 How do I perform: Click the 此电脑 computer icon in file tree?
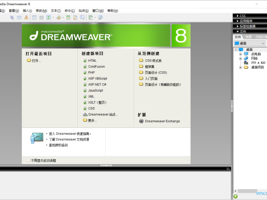tap(246, 54)
